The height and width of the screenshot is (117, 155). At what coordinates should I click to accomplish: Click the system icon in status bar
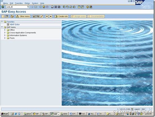[132, 109]
